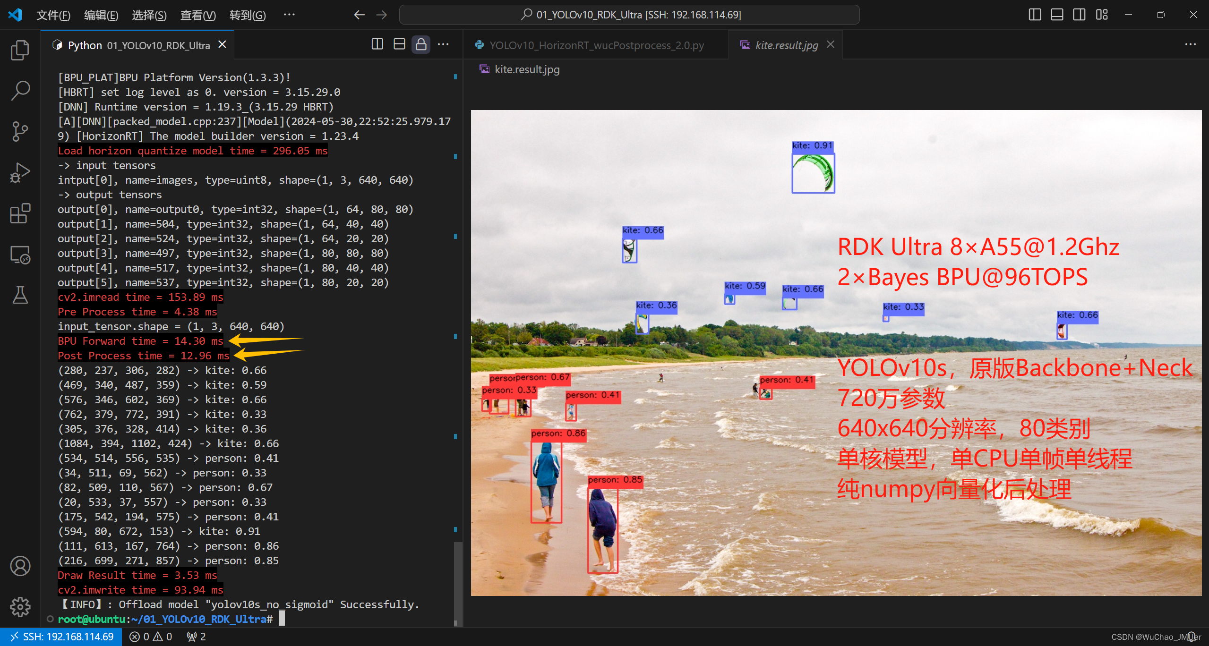Open more actions for image editor group
This screenshot has width=1209, height=646.
(1190, 45)
